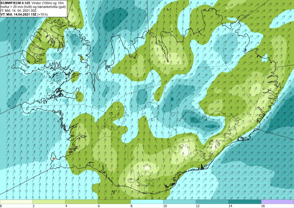294x208 pixels.
Task: Click the "hviður > 25 m/s (hvítt)" line
Action: coord(16,6)
